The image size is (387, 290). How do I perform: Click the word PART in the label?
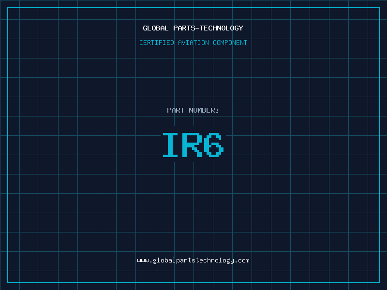point(176,110)
